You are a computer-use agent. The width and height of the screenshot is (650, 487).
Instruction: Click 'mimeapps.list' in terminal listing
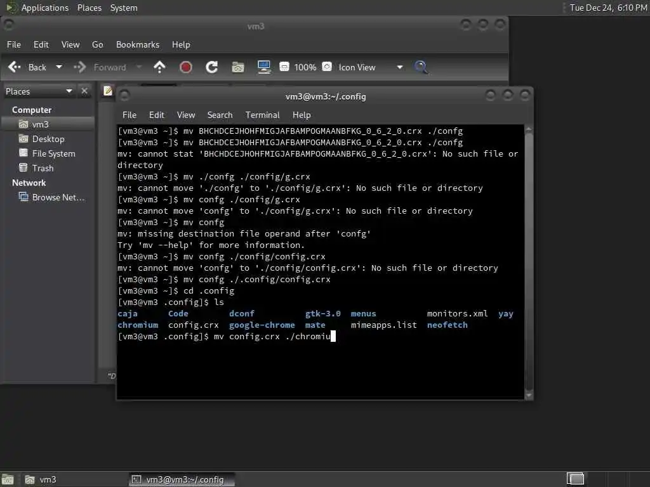point(384,325)
